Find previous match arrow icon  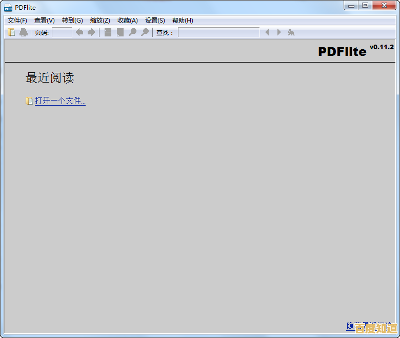coord(267,32)
